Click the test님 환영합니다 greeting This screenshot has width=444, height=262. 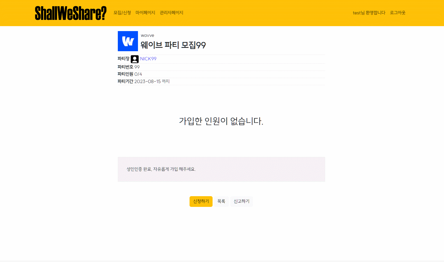coord(369,13)
